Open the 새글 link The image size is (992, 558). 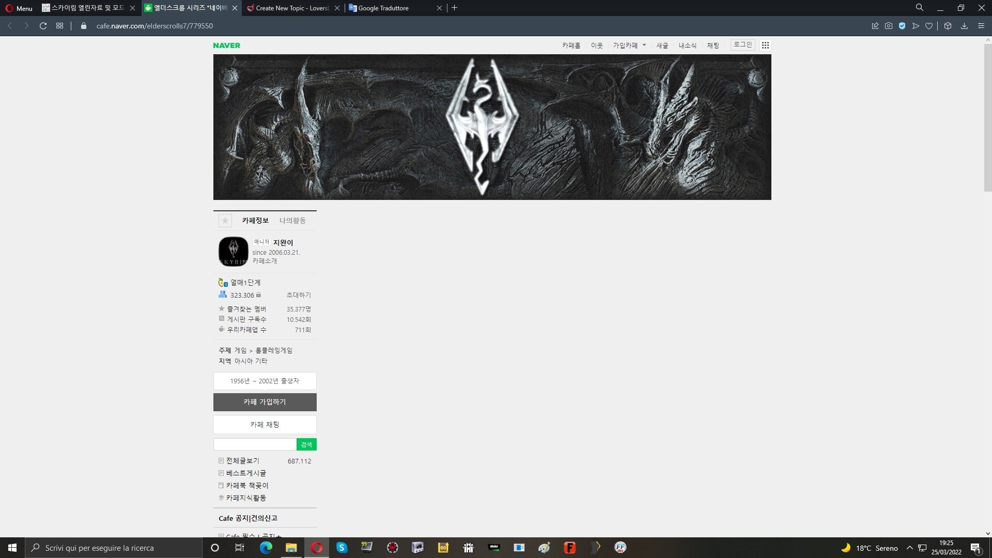pos(662,45)
